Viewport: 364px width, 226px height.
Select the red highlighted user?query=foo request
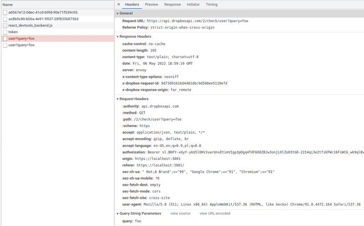21,39
